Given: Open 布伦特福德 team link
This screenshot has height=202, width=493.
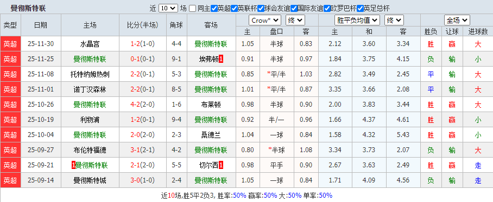Looking at the screenshot, I should (90, 150).
